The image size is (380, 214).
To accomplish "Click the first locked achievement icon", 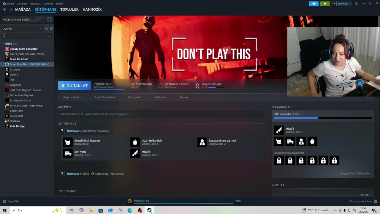I will click(x=279, y=160).
